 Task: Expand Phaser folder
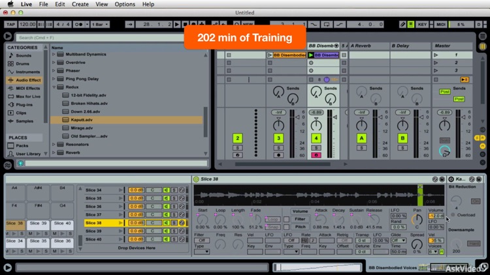pyautogui.click(x=54, y=70)
